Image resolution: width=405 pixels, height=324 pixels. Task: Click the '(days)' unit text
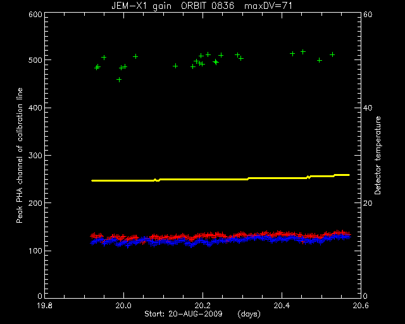pyautogui.click(x=249, y=314)
